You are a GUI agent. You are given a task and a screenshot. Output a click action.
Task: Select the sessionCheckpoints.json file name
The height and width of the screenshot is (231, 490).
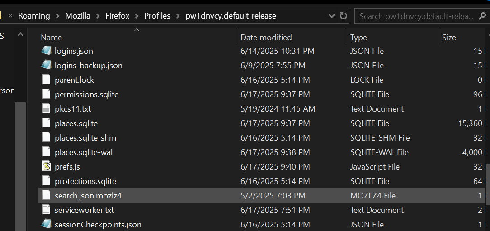point(98,224)
